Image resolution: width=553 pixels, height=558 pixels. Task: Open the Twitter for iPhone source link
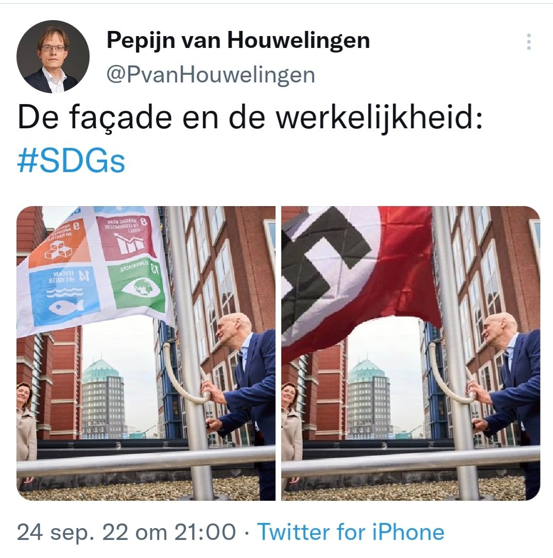point(351,532)
